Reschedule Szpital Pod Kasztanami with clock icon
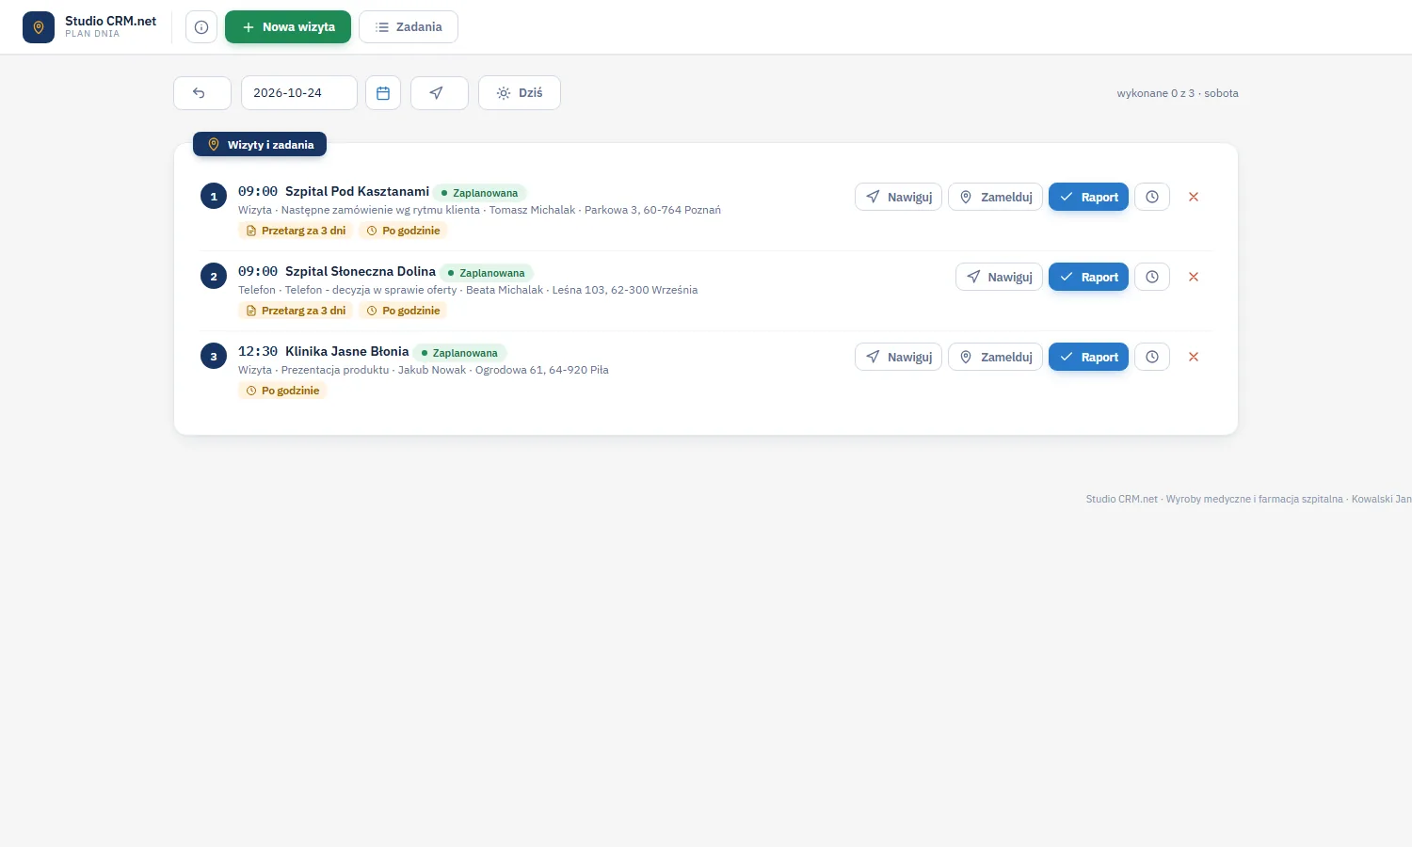This screenshot has width=1412, height=847. 1152,197
